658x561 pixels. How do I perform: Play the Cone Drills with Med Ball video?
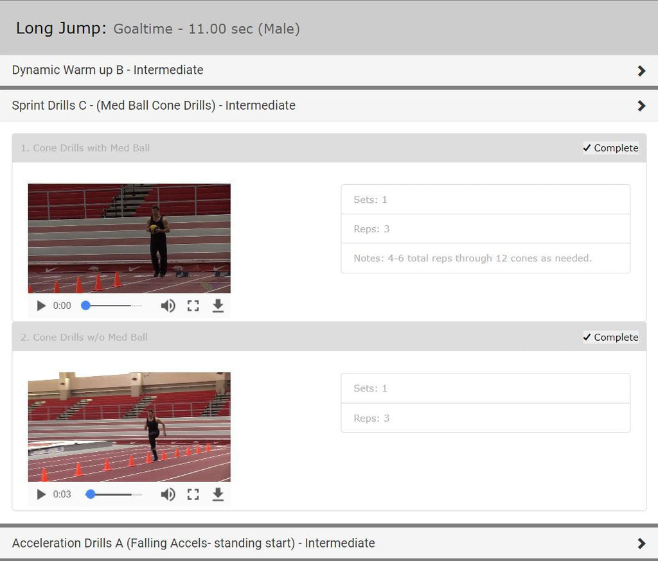[x=41, y=306]
